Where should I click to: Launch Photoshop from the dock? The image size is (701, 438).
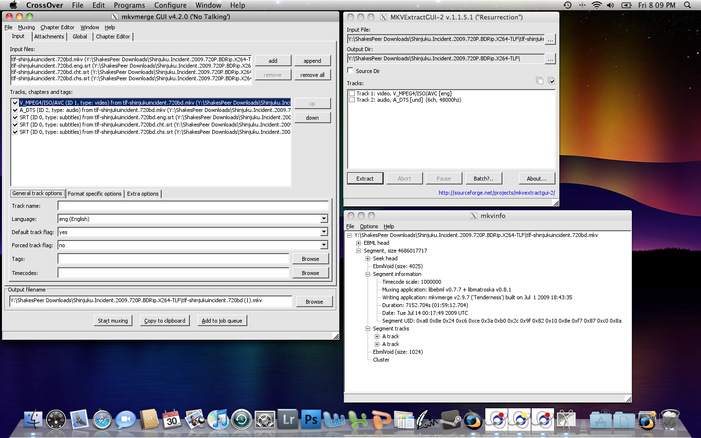pyautogui.click(x=311, y=420)
